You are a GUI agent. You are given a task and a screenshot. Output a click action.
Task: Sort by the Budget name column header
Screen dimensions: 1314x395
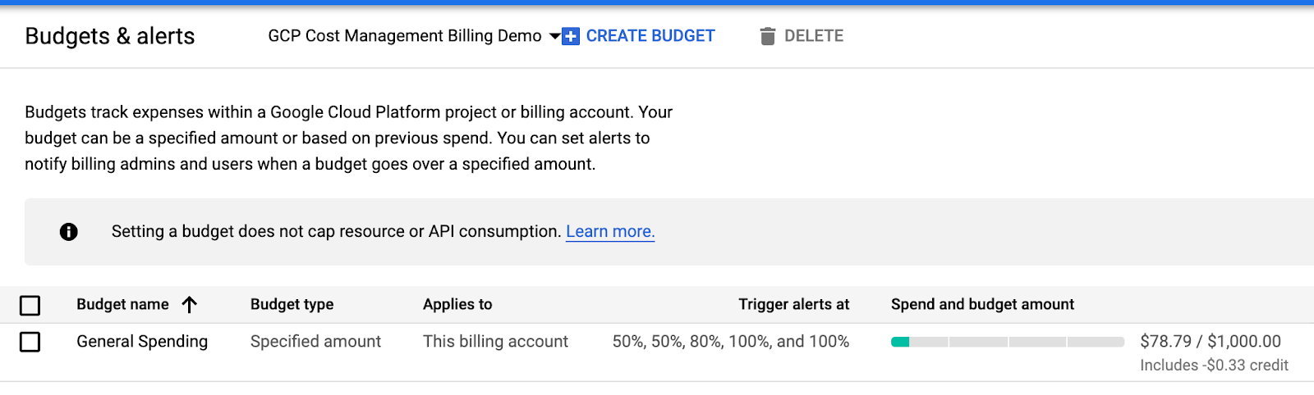point(122,305)
